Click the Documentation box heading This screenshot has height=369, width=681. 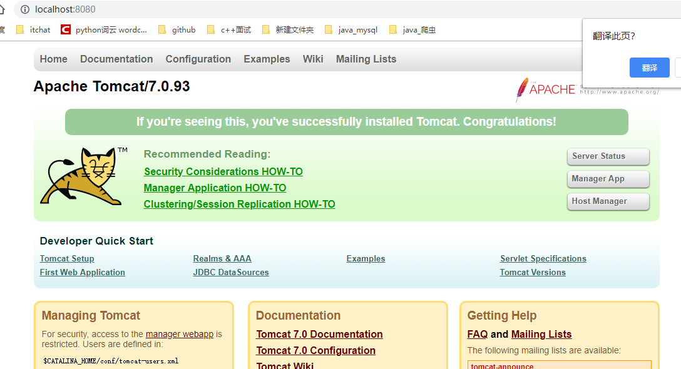tap(298, 316)
